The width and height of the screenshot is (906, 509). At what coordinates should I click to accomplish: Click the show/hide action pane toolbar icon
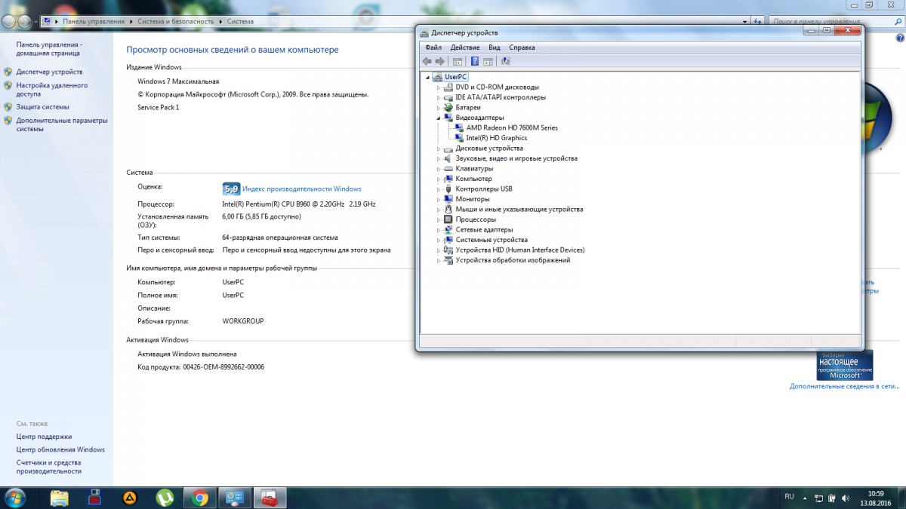pos(488,61)
